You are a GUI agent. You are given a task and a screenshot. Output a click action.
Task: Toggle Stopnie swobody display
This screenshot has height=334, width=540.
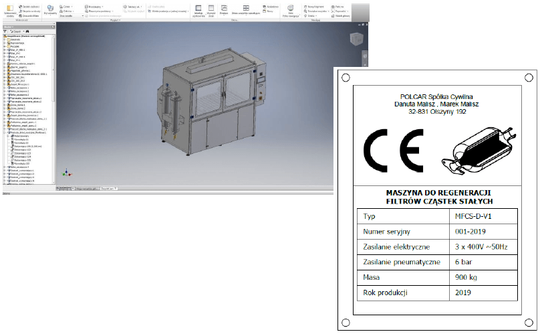tap(29, 11)
